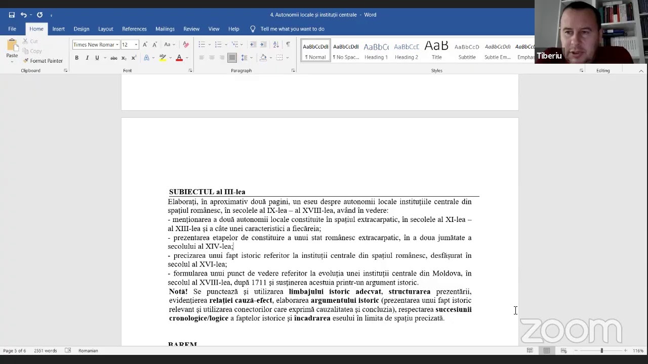Click the paragraph shading paint bucket
This screenshot has width=648, height=364.
coord(263,58)
